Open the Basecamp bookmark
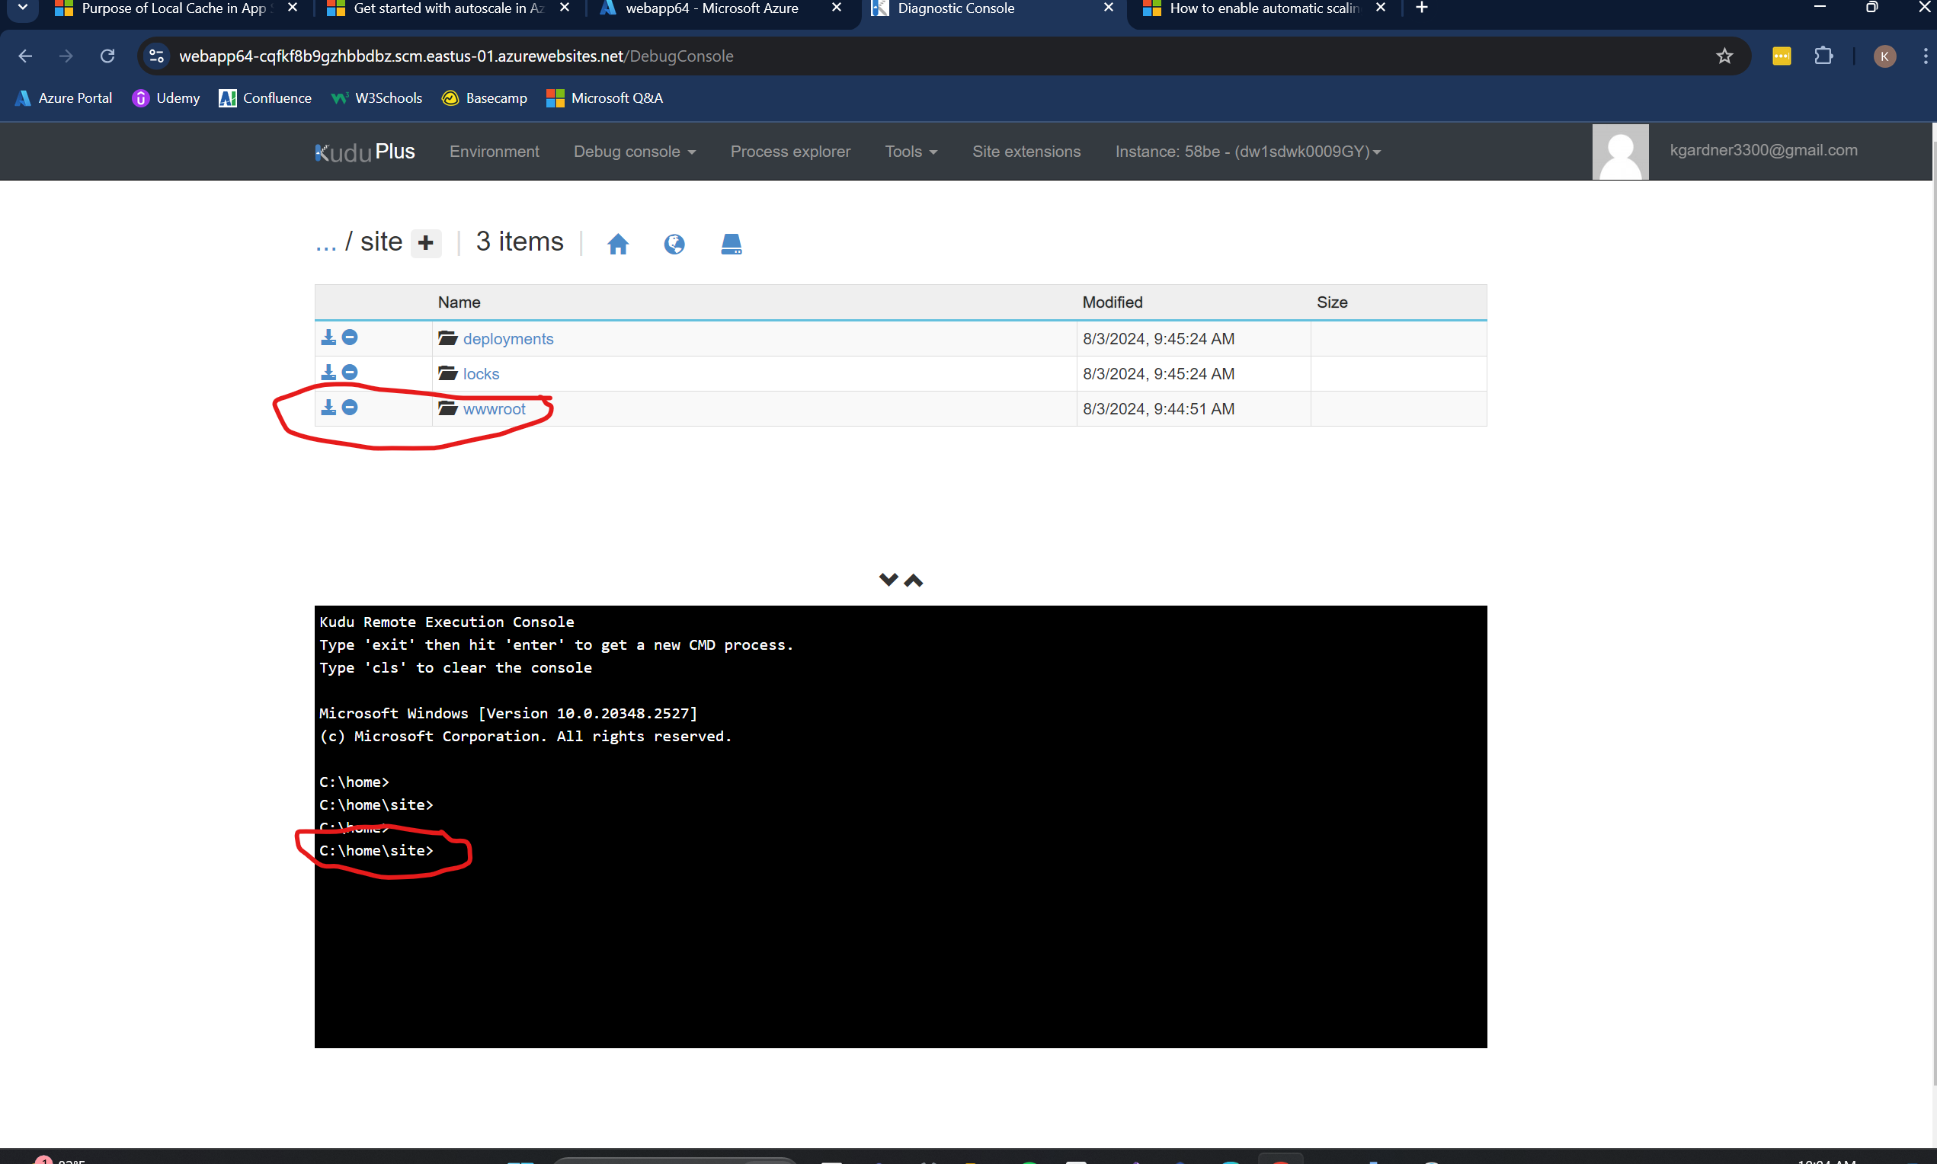Image resolution: width=1937 pixels, height=1164 pixels. (x=485, y=98)
